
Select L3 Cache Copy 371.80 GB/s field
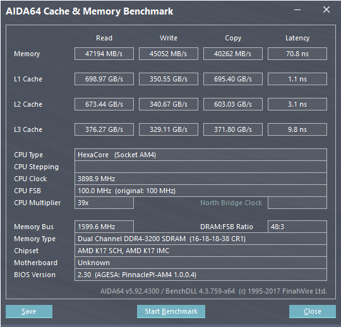point(232,129)
